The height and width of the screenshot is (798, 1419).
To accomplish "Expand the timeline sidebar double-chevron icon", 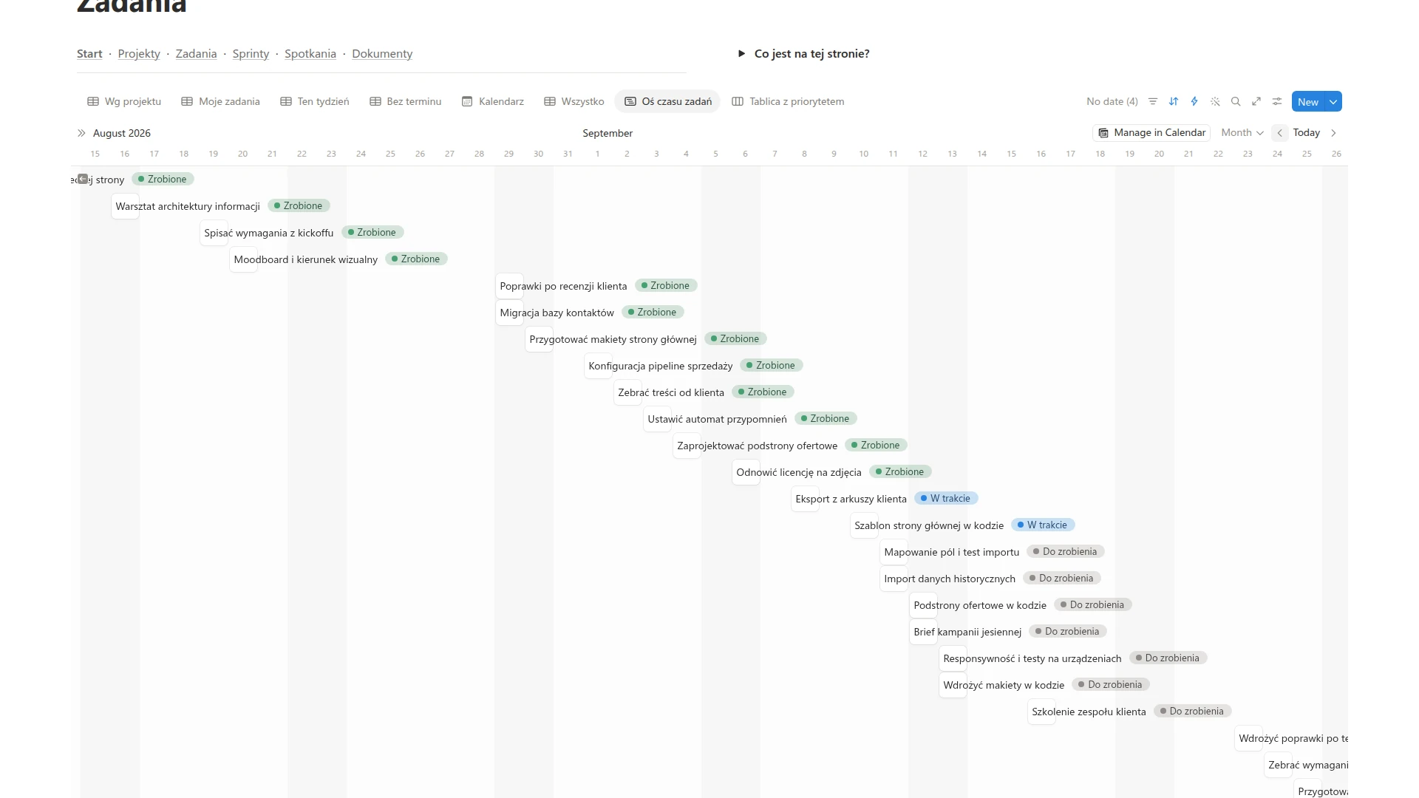I will click(81, 133).
